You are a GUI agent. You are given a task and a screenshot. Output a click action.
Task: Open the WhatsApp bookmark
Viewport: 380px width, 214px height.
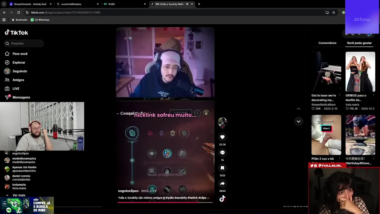pos(40,20)
